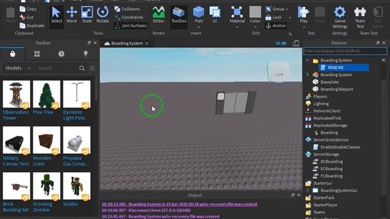The image size is (390, 219).
Task: Switch to Toolbox Marketplace tab
Action: (x=13, y=54)
